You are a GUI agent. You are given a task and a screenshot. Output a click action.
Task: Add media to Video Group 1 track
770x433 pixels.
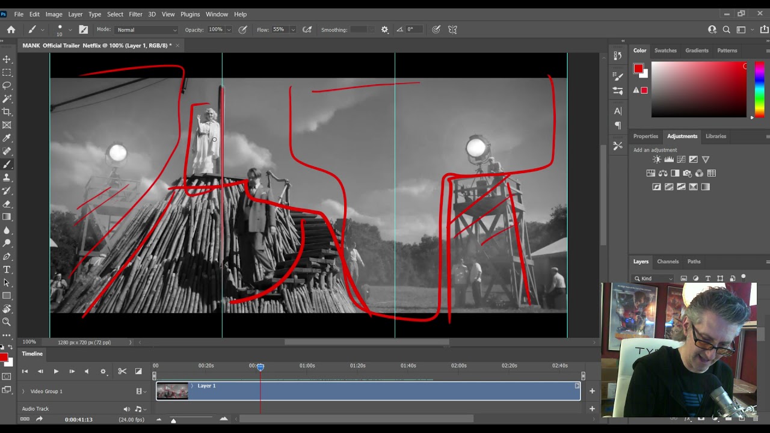click(x=592, y=391)
